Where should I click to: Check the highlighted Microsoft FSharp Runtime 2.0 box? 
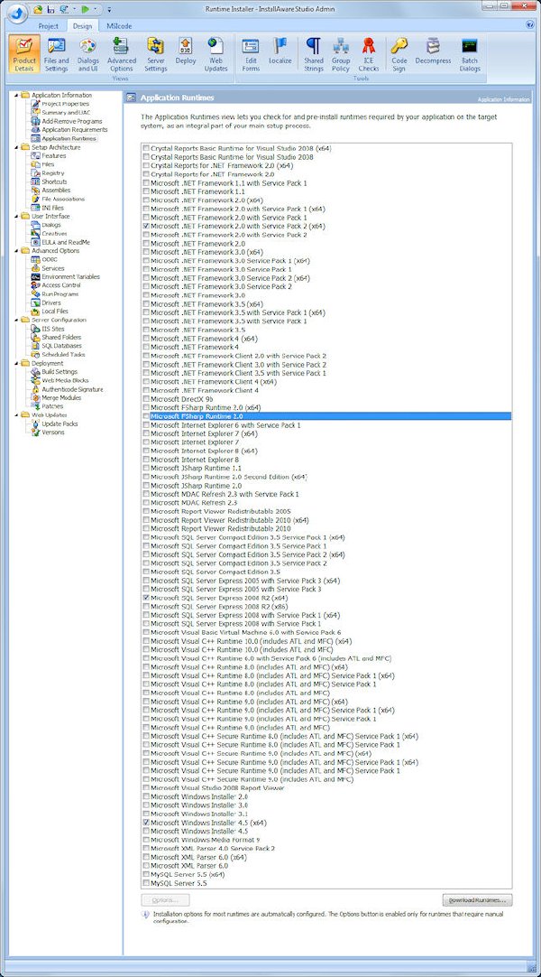[146, 415]
